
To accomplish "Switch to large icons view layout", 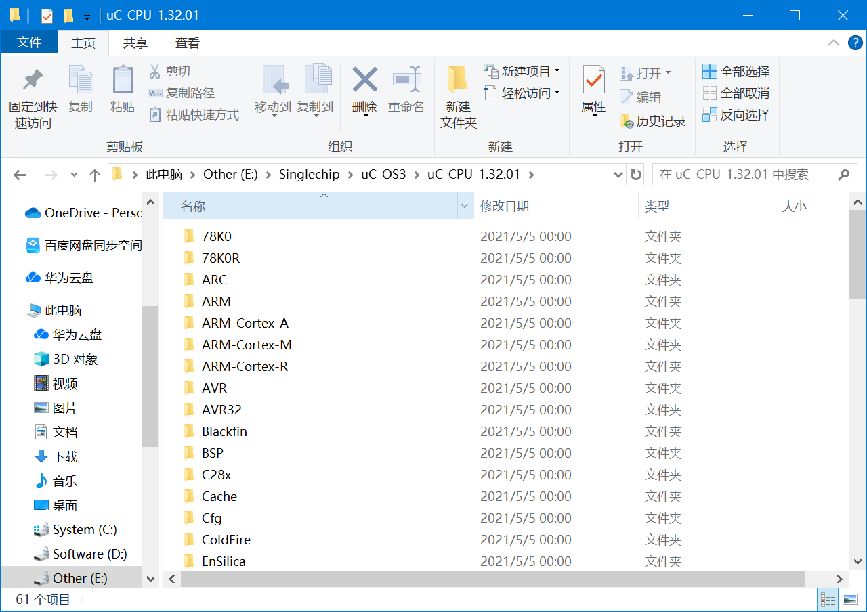I will 849,599.
